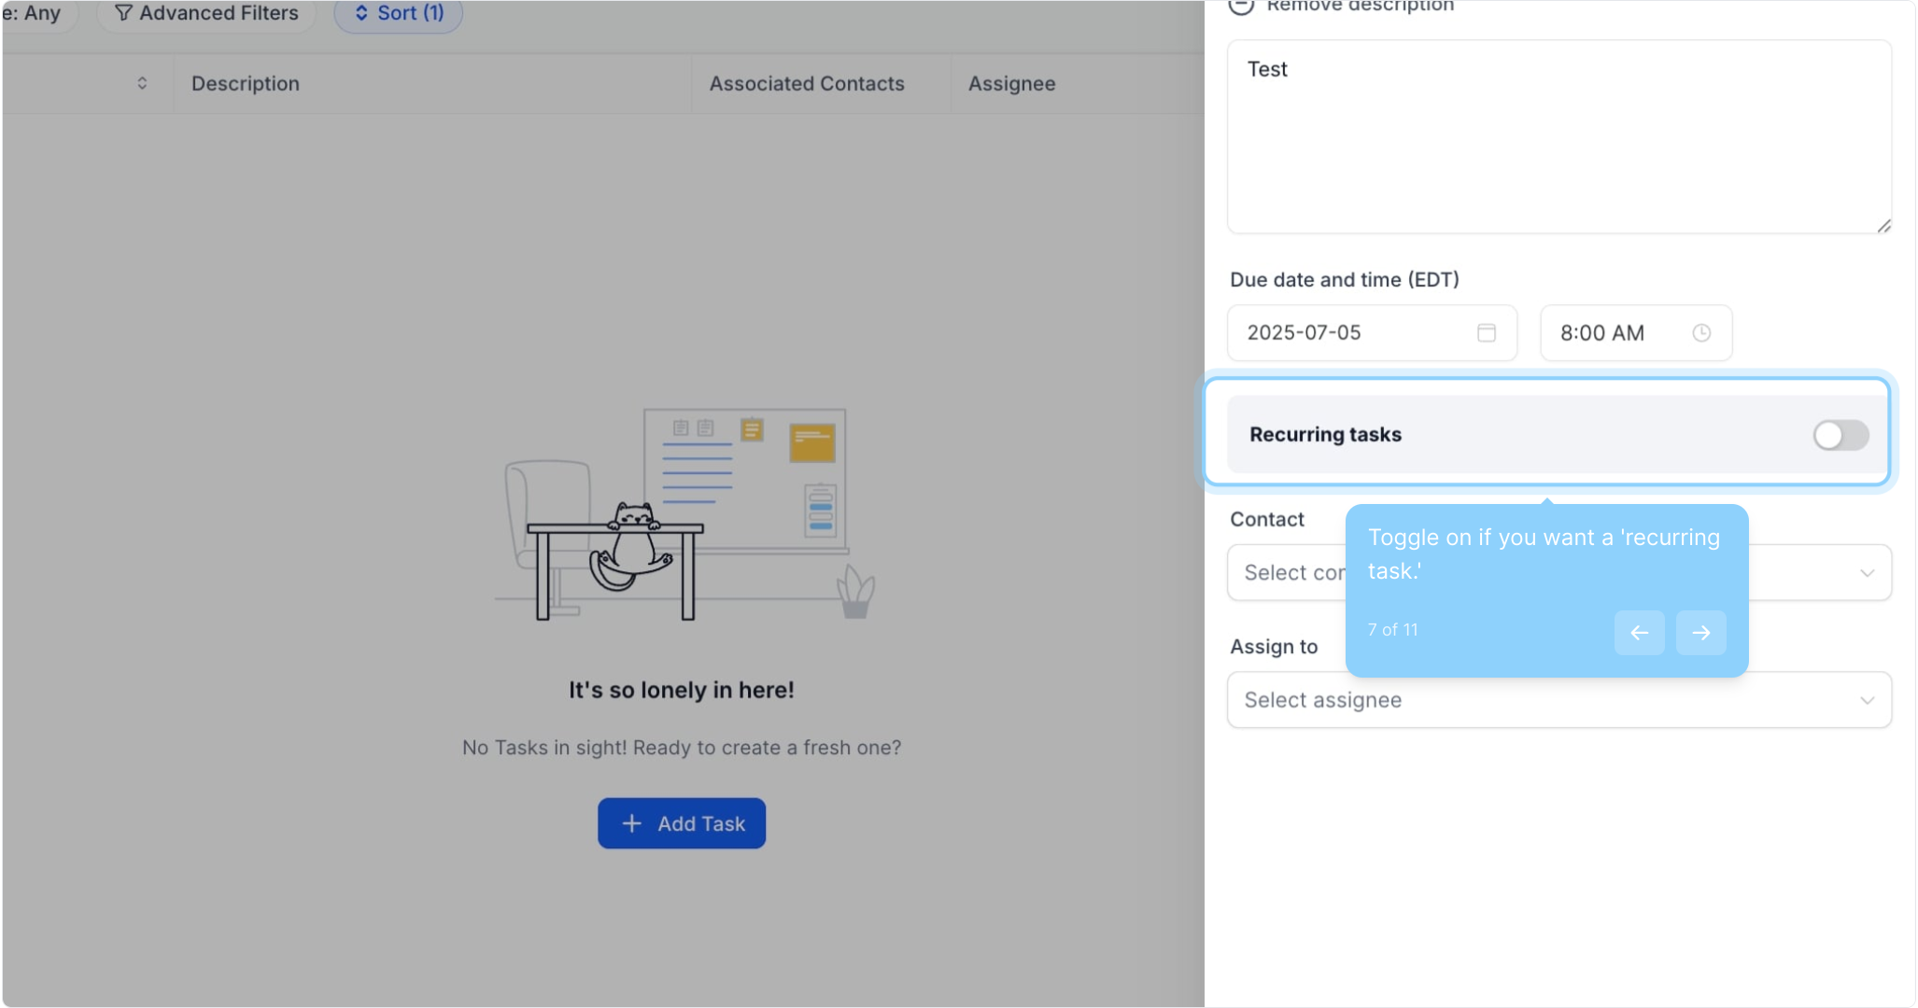Click the due date field 2025-07-05
The width and height of the screenshot is (1918, 1008).
click(1354, 333)
